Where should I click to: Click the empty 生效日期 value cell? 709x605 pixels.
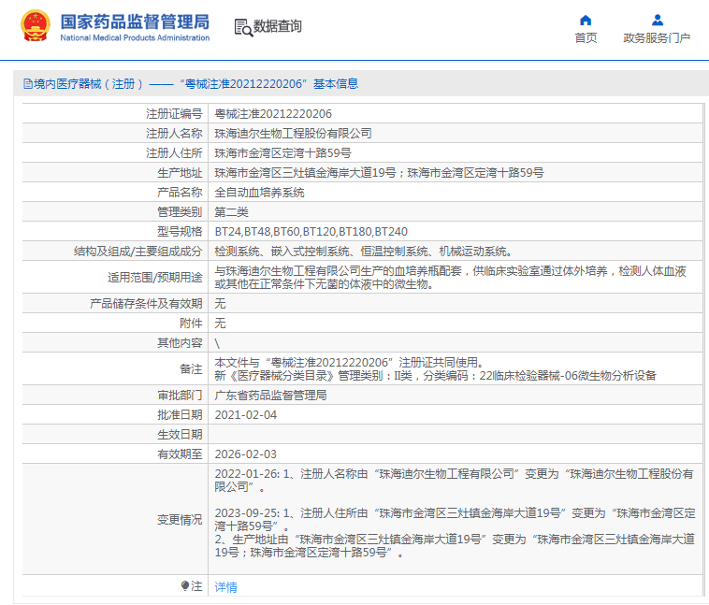pyautogui.click(x=456, y=435)
